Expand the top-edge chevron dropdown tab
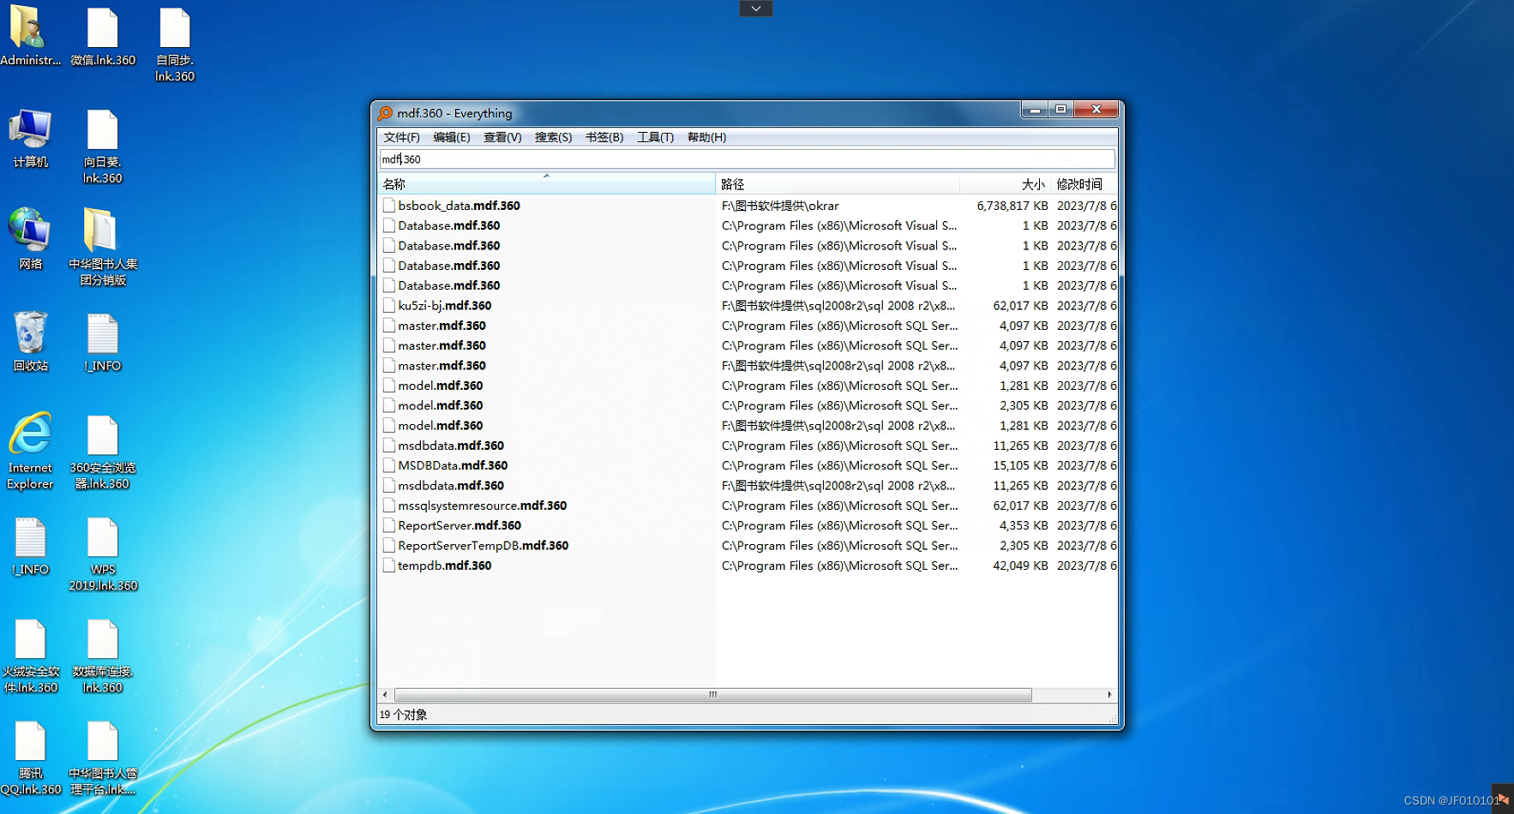This screenshot has height=814, width=1514. [x=755, y=9]
